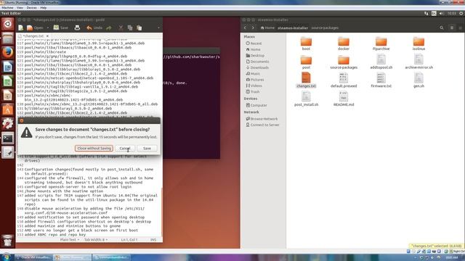Expand gedit toolbar overflow arrow

point(158,28)
